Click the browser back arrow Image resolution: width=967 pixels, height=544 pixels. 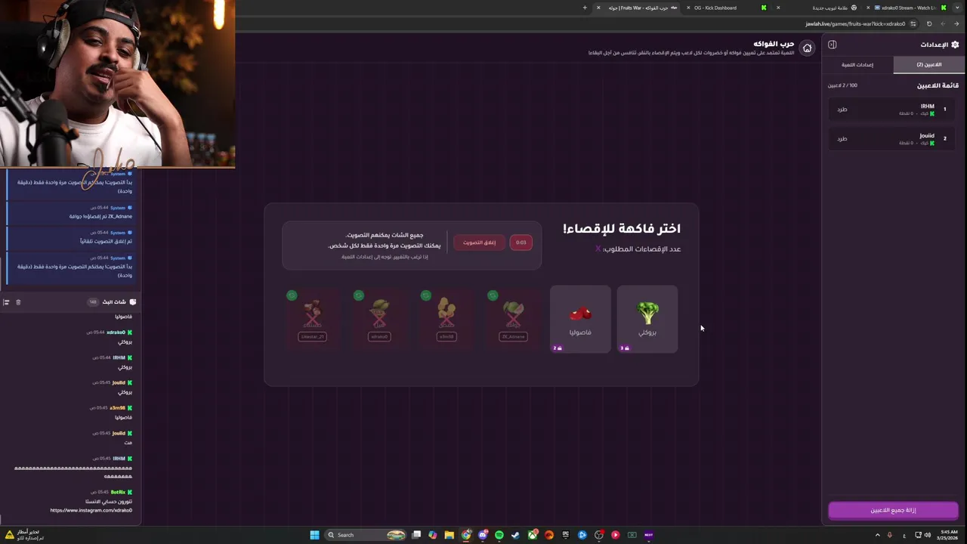click(x=956, y=23)
